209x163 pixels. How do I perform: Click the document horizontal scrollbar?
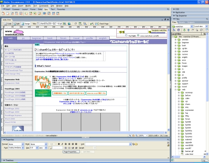pos(85,133)
